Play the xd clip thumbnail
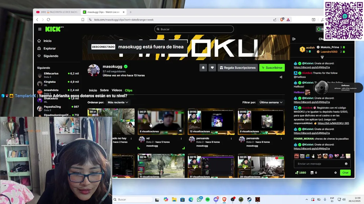This screenshot has height=204, width=364. coord(161,121)
